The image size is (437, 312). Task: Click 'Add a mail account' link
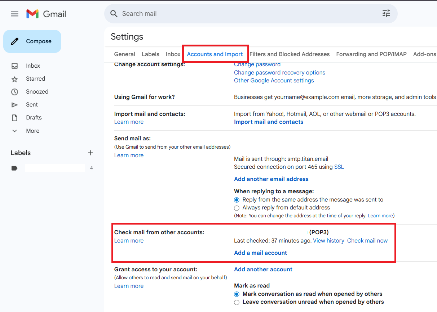[x=260, y=253]
